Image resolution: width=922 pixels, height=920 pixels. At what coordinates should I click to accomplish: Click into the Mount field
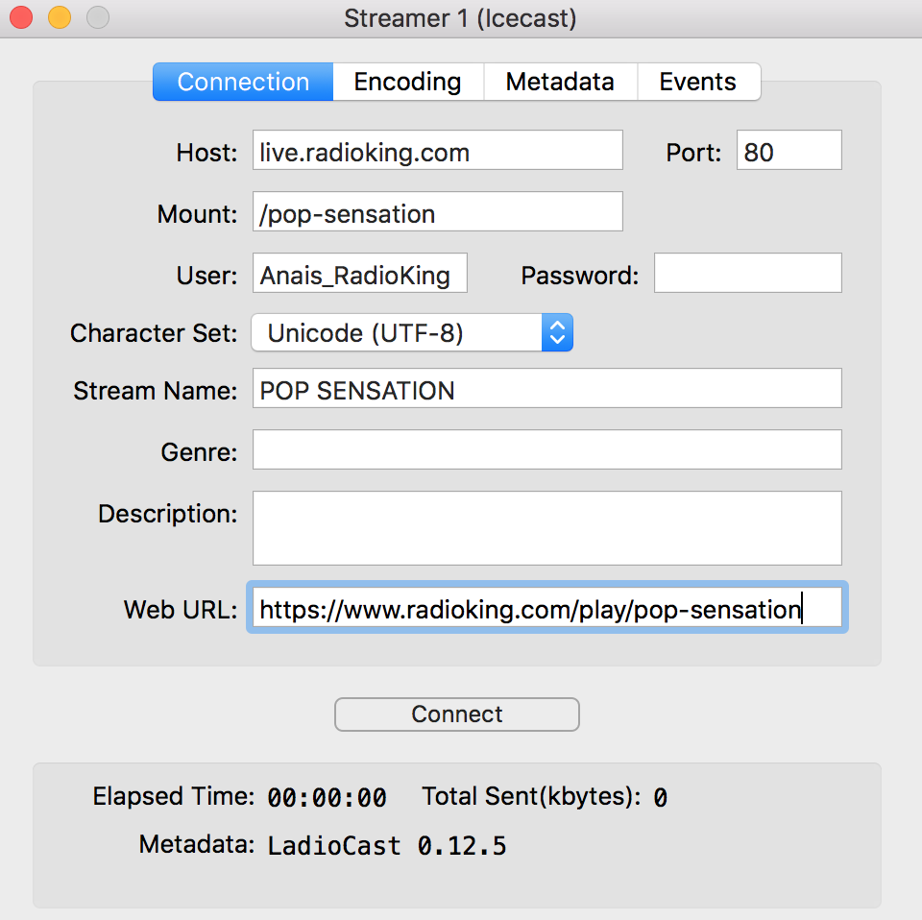coord(437,212)
